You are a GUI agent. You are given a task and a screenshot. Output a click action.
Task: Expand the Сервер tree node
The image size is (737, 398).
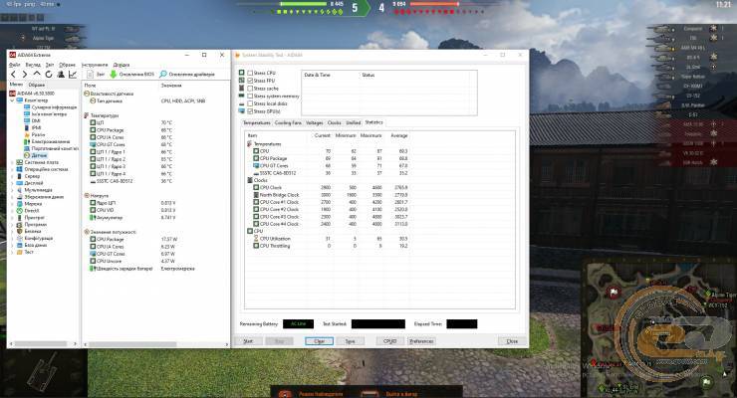point(12,176)
